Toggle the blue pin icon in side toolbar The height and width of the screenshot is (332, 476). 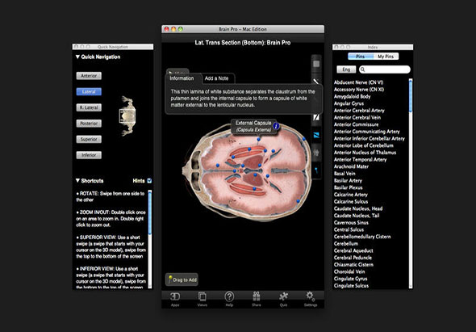[316, 170]
